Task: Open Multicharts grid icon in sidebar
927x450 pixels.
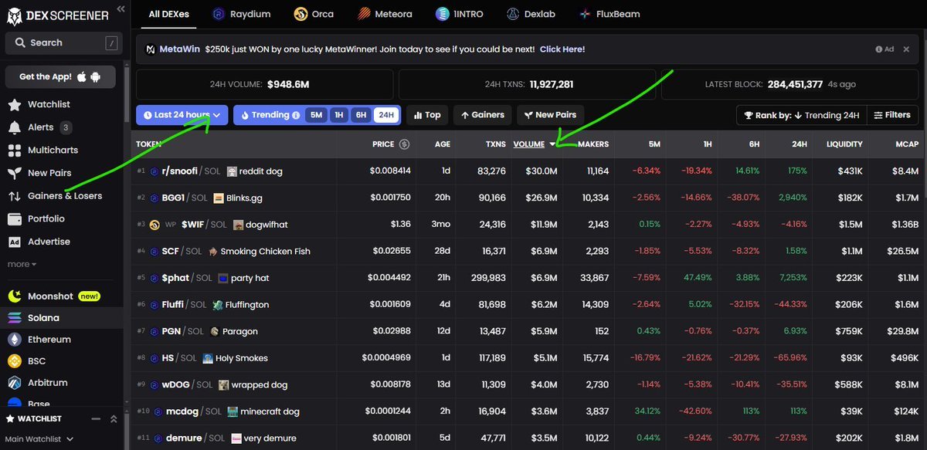Action: coord(14,151)
